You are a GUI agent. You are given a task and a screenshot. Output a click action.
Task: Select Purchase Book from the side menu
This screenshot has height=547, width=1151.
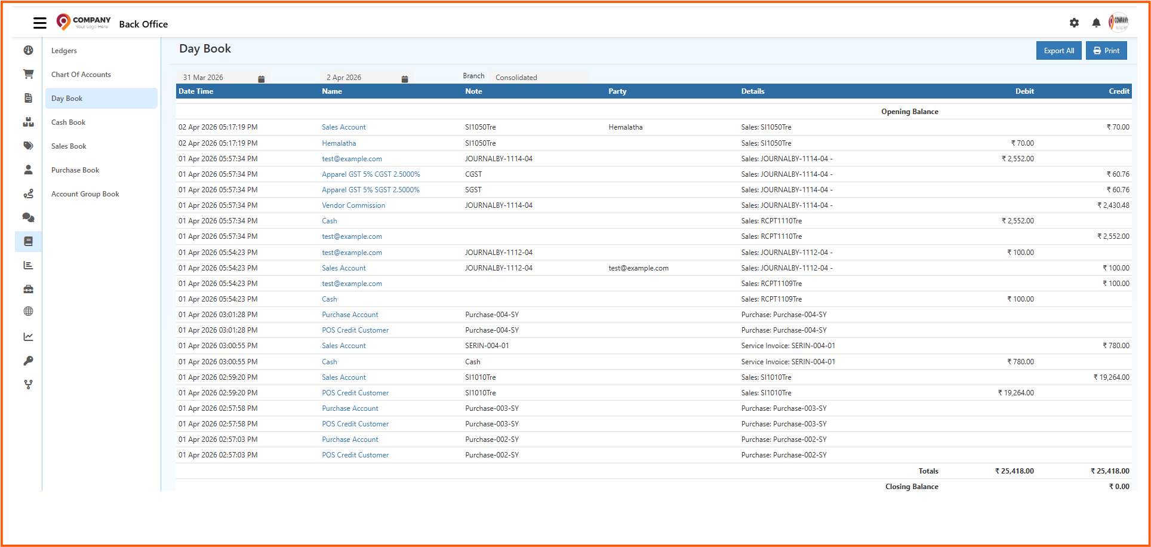pos(75,170)
